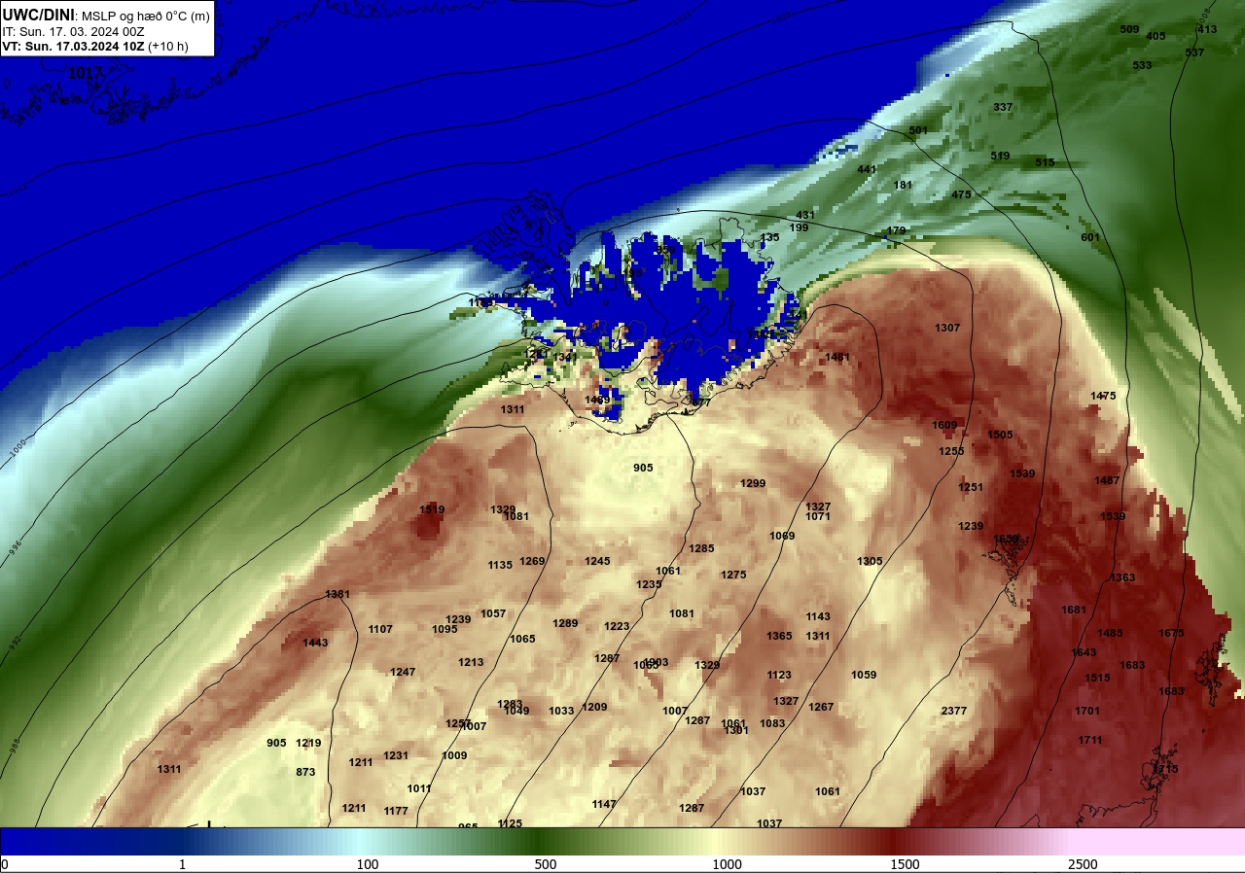The image size is (1245, 873).
Task: Click the 1245 height value
Action: tap(597, 561)
